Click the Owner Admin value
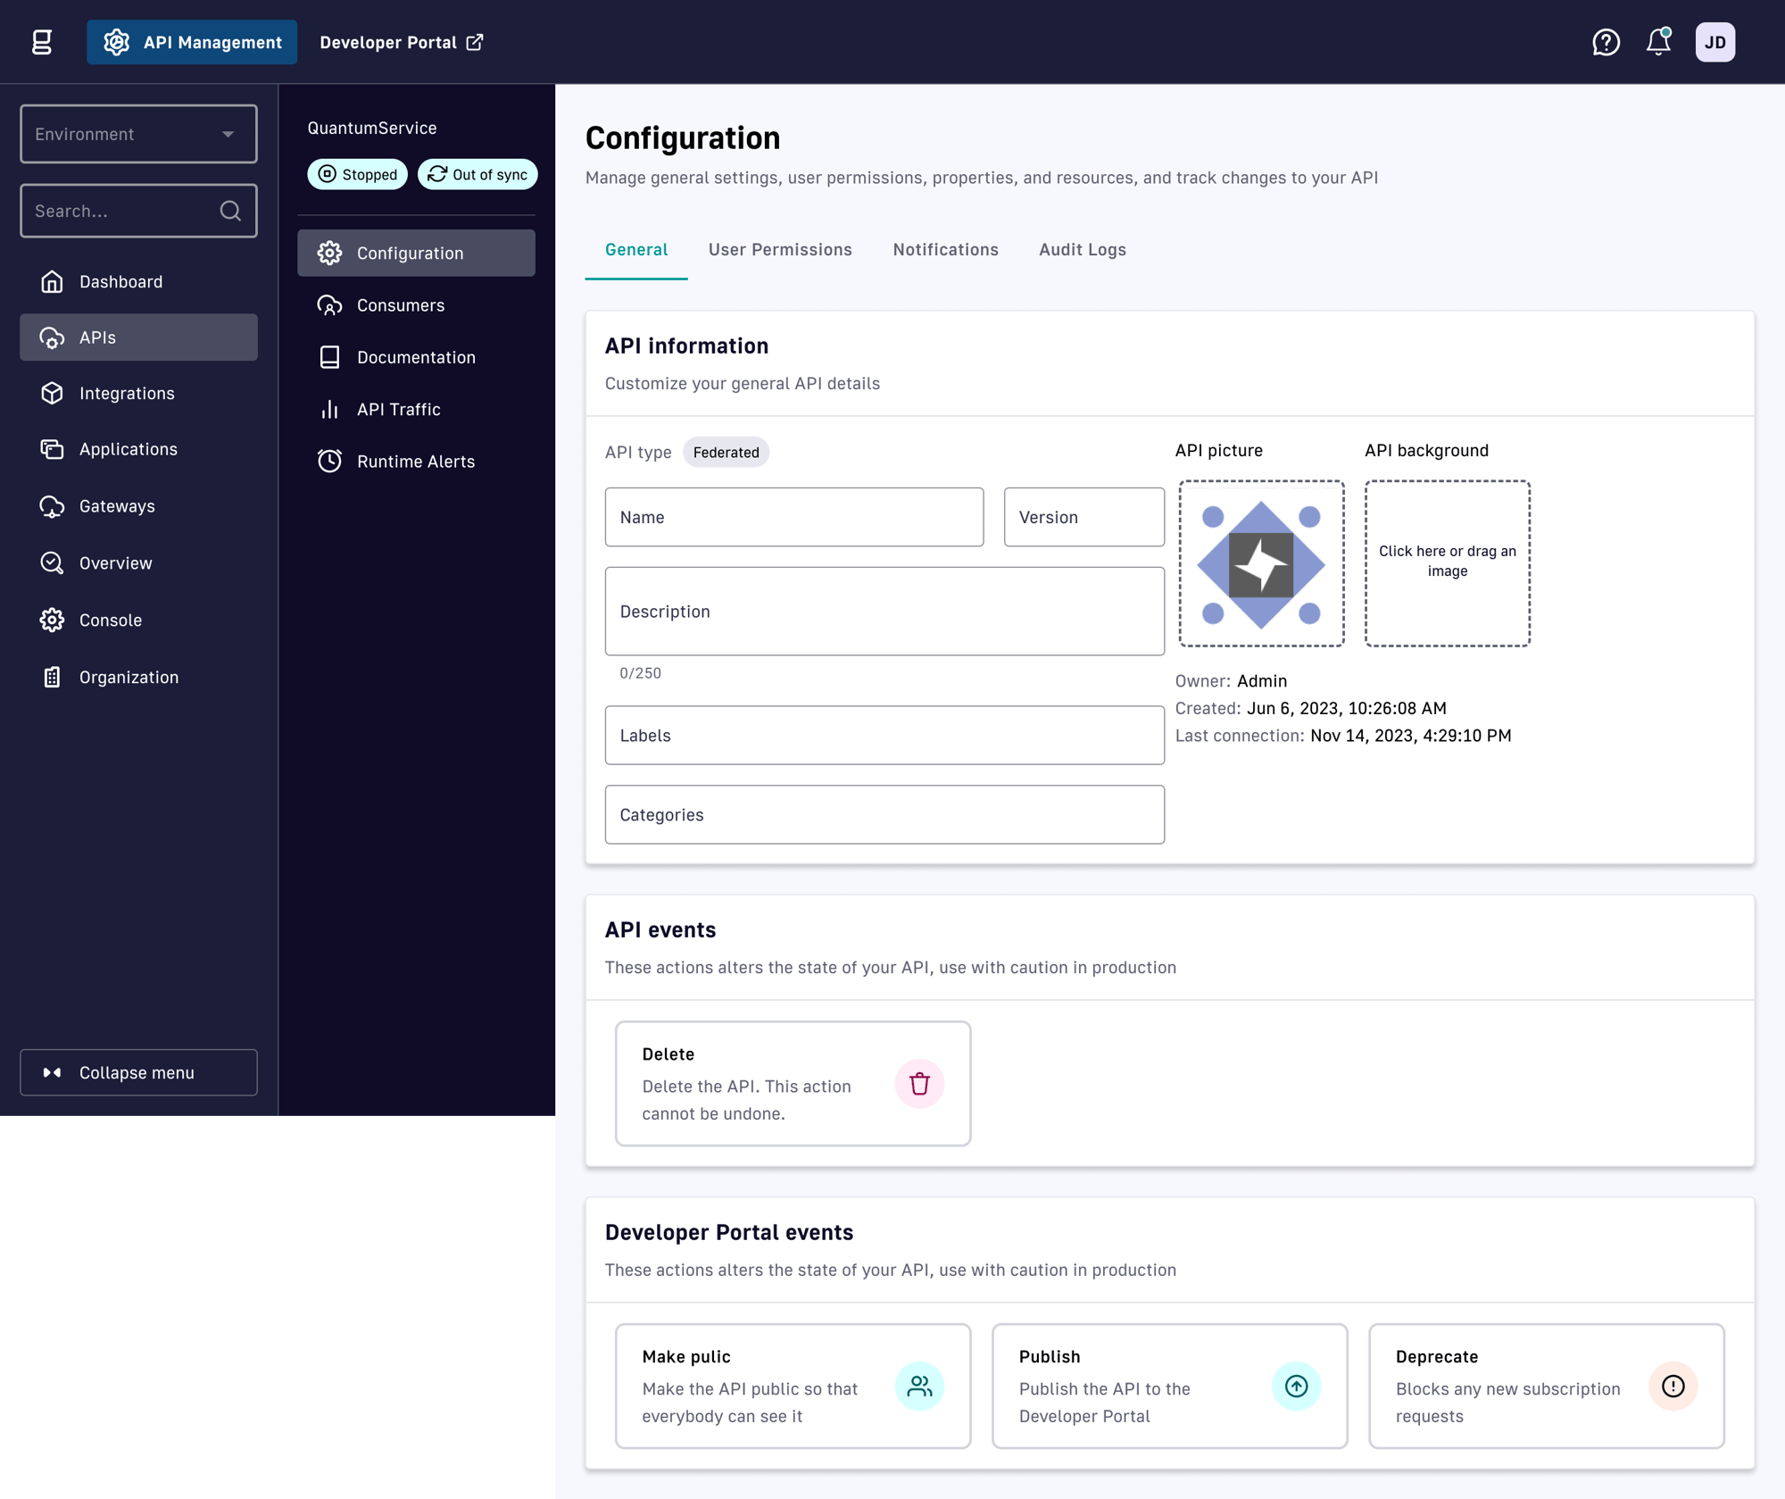Viewport: 1785px width, 1499px height. 1262,680
